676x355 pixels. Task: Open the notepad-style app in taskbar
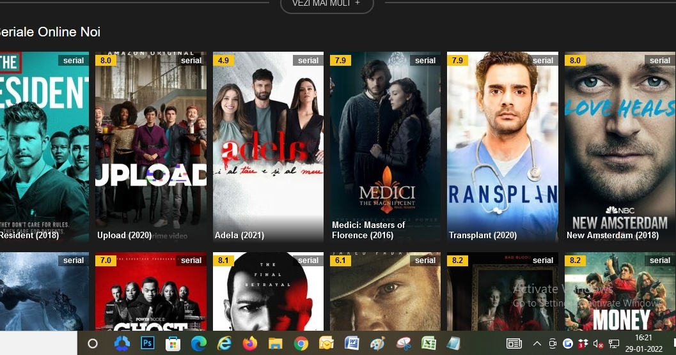pos(453,344)
